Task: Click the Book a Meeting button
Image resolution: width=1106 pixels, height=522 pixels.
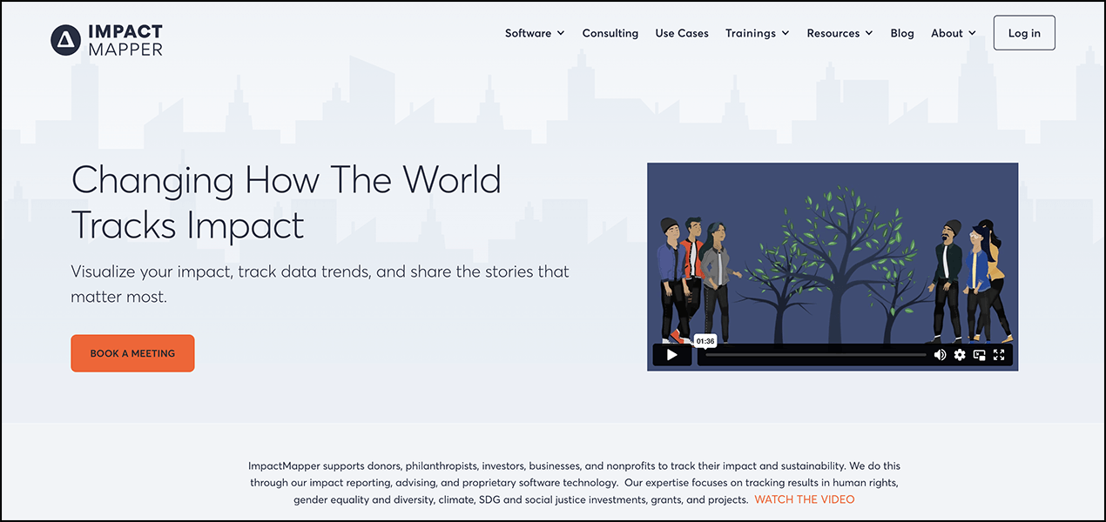Action: 132,353
